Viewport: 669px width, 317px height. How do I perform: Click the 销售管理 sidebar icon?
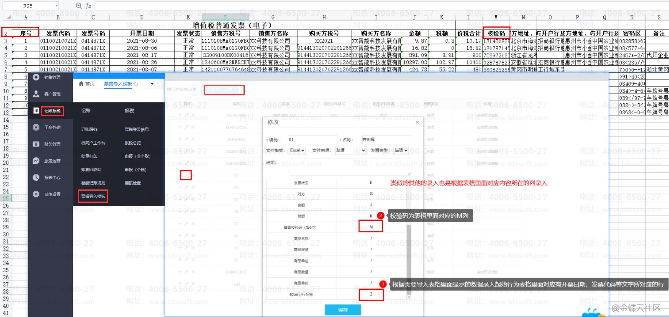(x=36, y=77)
